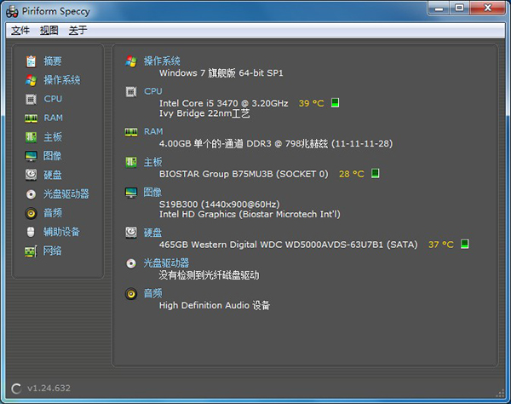Select the 操作系统 Windows icon in sidebar
This screenshot has width=511, height=404.
tap(31, 80)
